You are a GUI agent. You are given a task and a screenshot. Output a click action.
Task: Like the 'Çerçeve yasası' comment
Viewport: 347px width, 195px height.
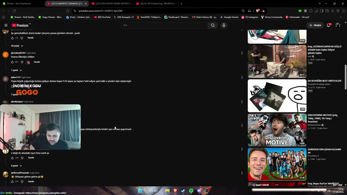tap(12, 38)
